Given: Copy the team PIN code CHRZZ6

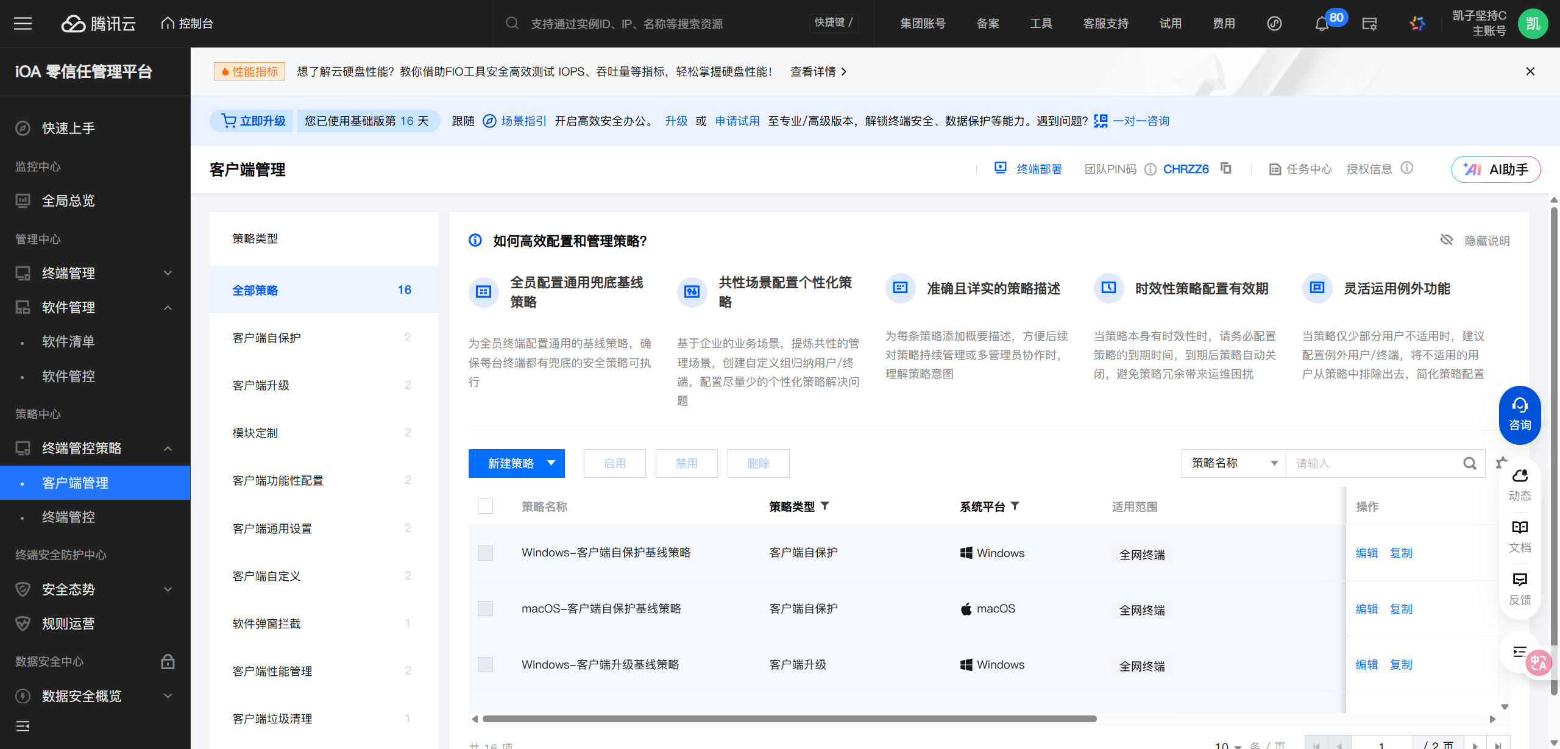Looking at the screenshot, I should [x=1226, y=168].
